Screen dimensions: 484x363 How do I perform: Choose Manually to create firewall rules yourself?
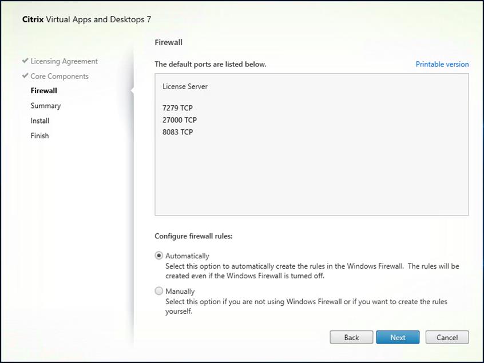[158, 291]
